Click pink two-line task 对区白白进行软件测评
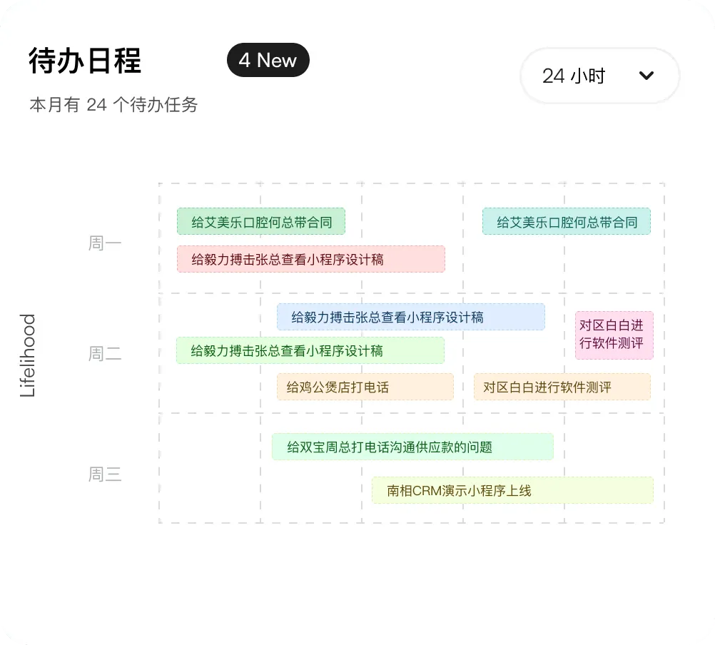 (x=614, y=335)
